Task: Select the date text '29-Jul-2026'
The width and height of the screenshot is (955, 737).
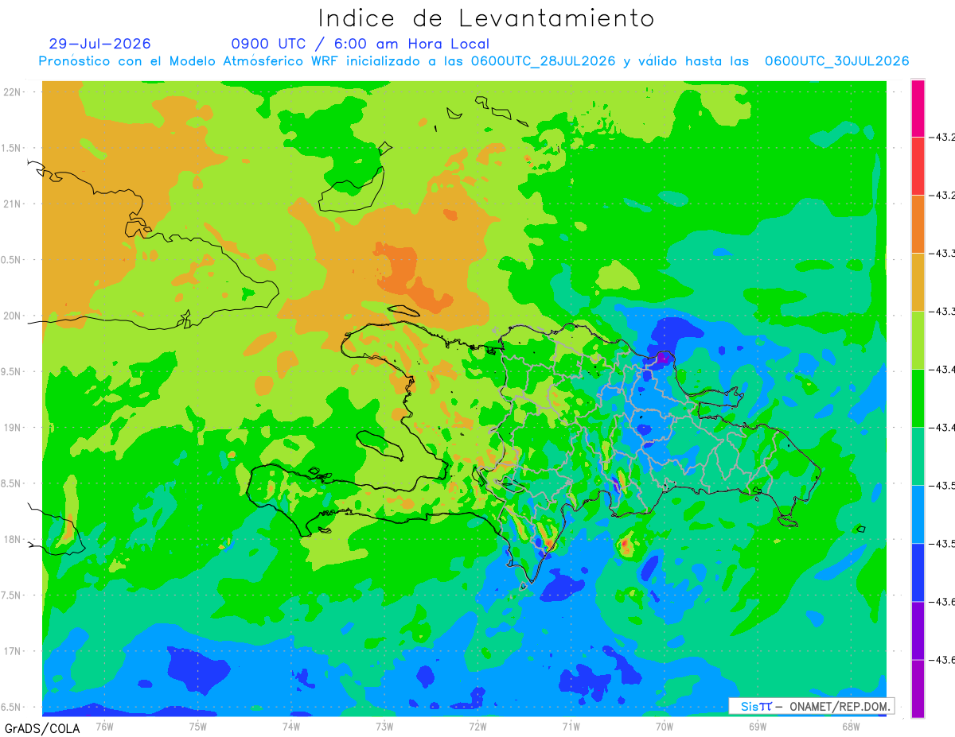Action: (x=99, y=44)
